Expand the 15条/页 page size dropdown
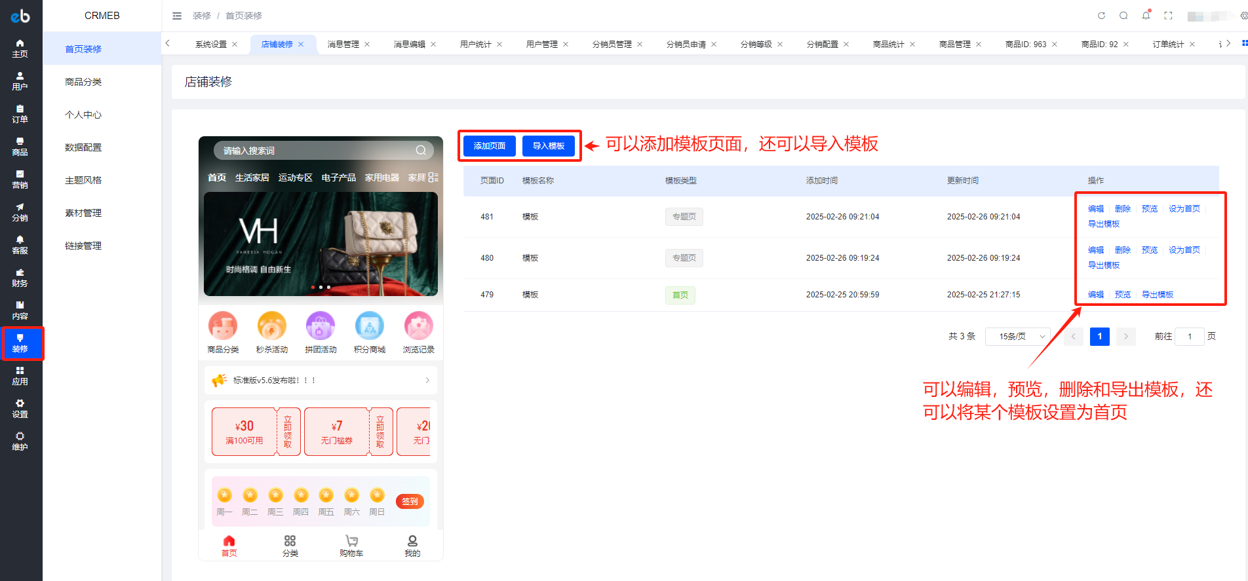The height and width of the screenshot is (581, 1248). pos(1018,337)
